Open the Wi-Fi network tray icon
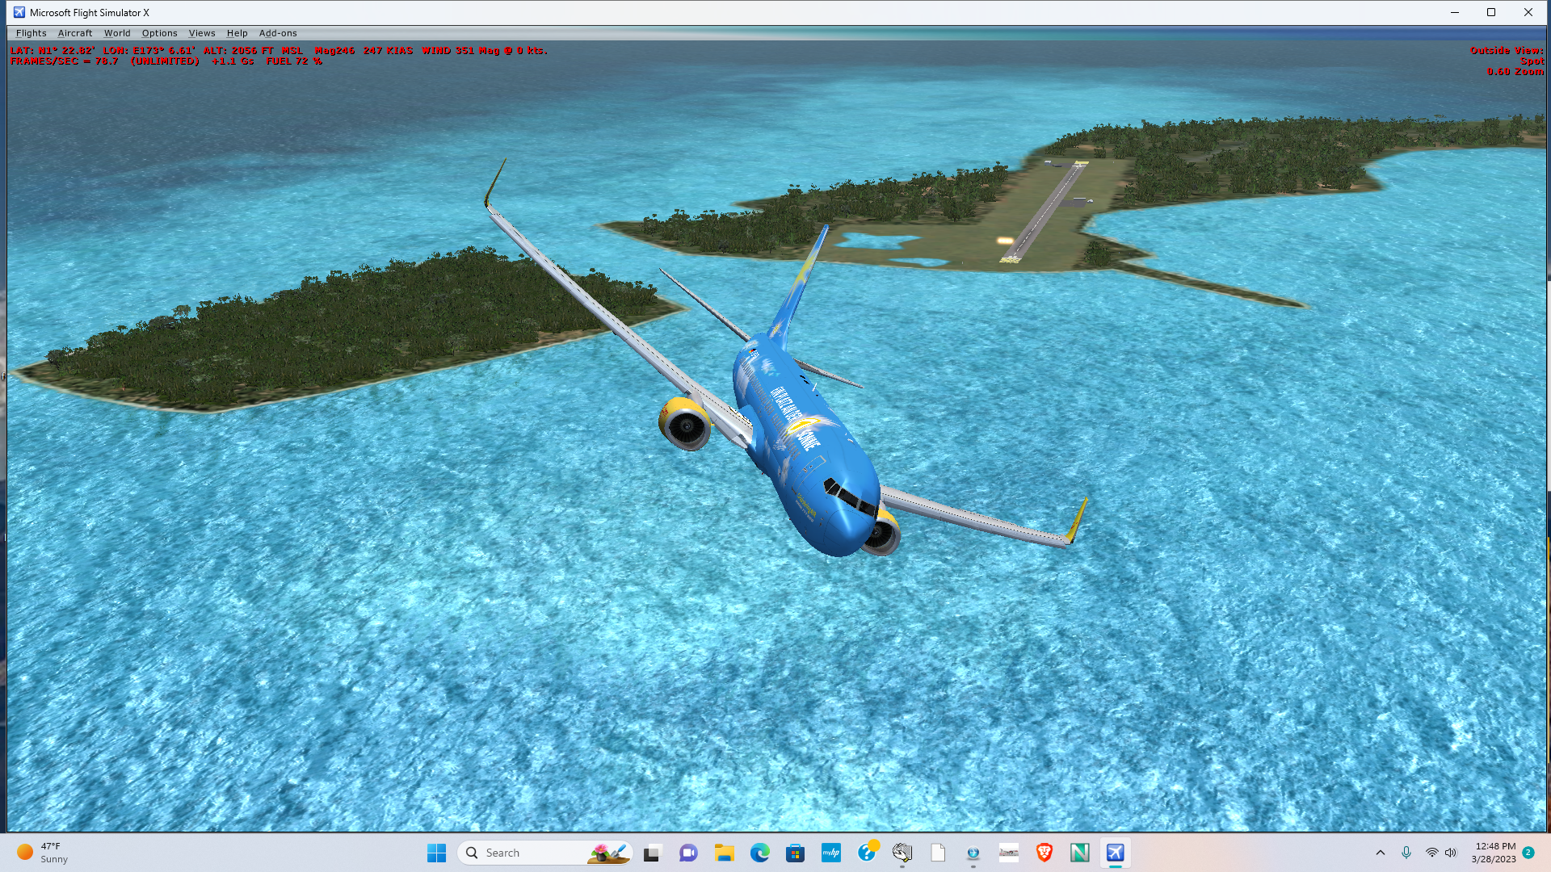Screen dimensions: 1551x872 tap(1431, 853)
